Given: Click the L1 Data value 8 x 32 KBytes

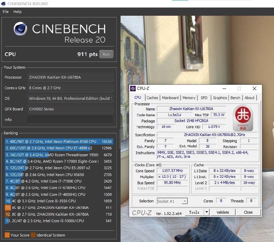Looking at the screenshot, I should 224,171.
